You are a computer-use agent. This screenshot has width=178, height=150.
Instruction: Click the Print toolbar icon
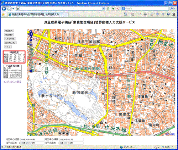(x=145, y=14)
